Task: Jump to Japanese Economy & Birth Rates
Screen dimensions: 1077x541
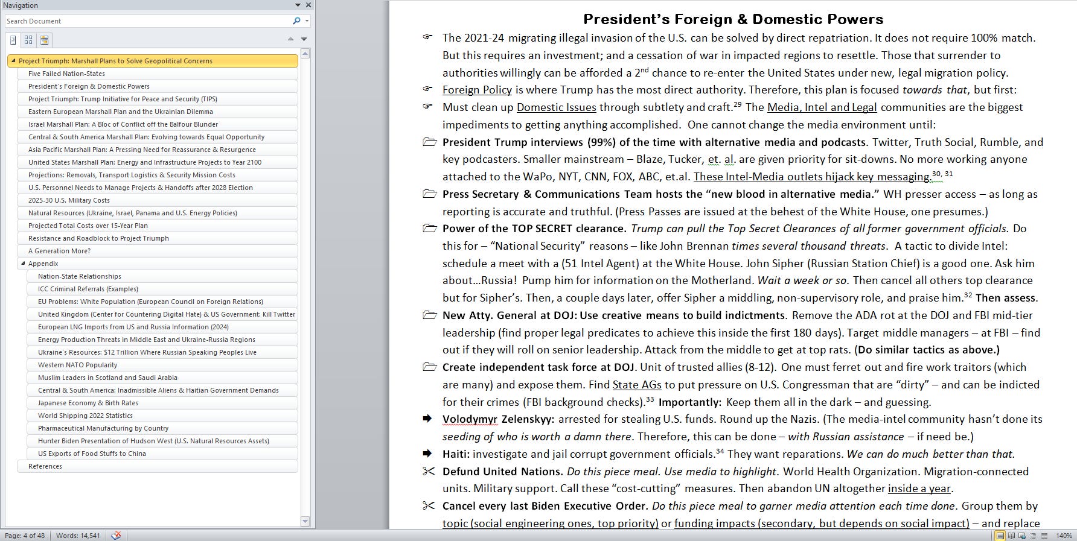Action: pos(162,403)
